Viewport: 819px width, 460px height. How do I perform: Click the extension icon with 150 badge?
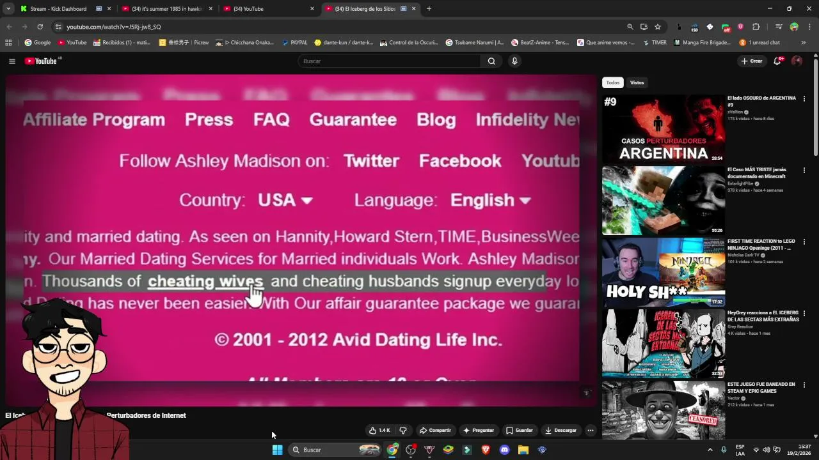click(x=694, y=27)
